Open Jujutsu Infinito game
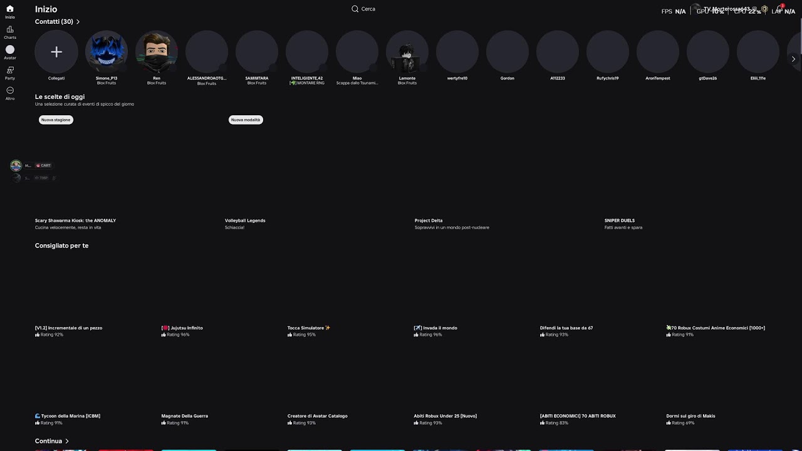The width and height of the screenshot is (802, 451). tap(182, 328)
